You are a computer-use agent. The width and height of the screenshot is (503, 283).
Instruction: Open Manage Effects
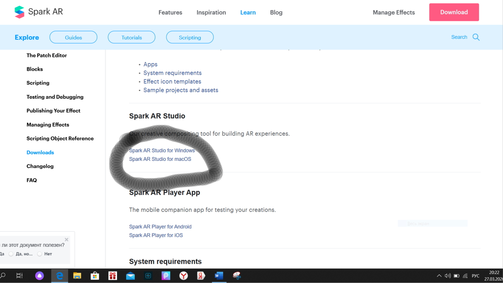pyautogui.click(x=394, y=13)
